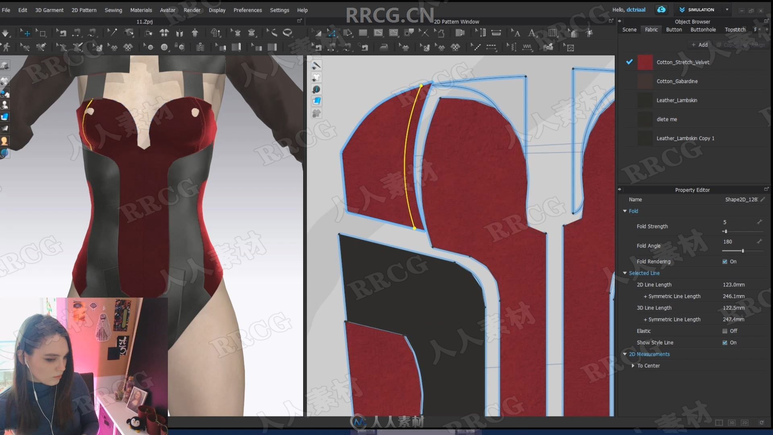Open the Topstitch tab in Object Browser
The width and height of the screenshot is (773, 435).
click(735, 29)
